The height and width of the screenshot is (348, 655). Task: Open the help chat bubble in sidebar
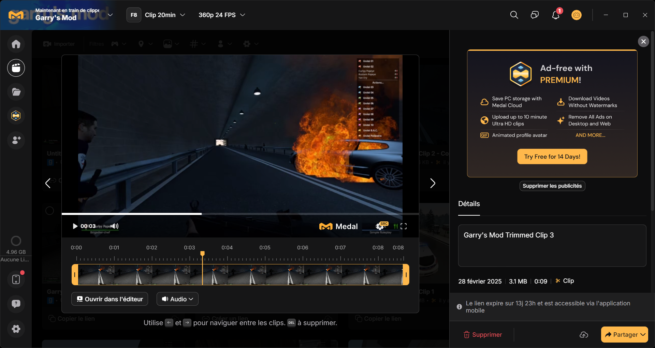(16, 304)
